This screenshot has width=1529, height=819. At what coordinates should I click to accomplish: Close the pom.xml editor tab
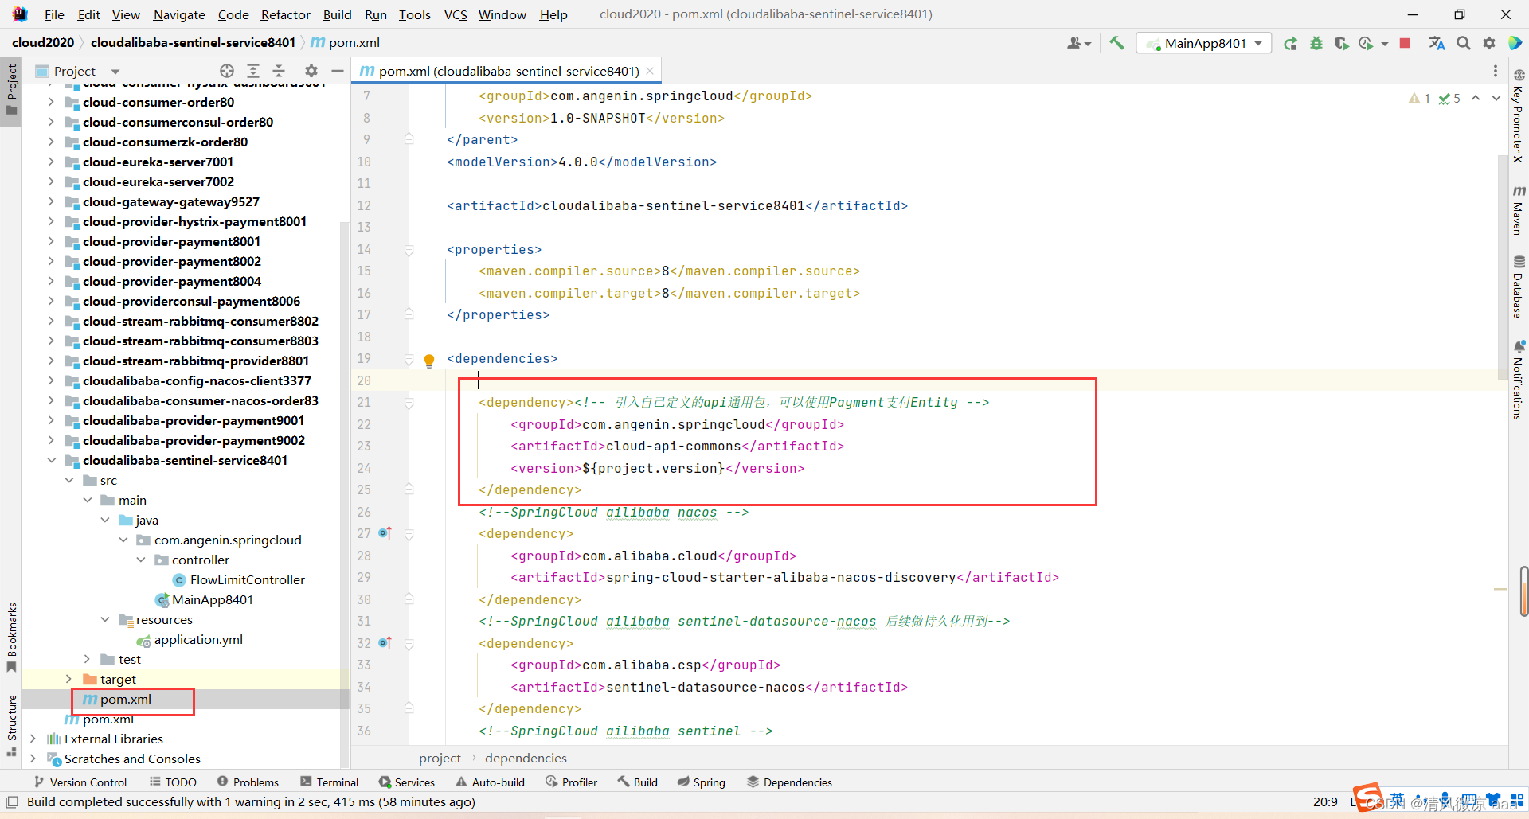[x=650, y=71]
